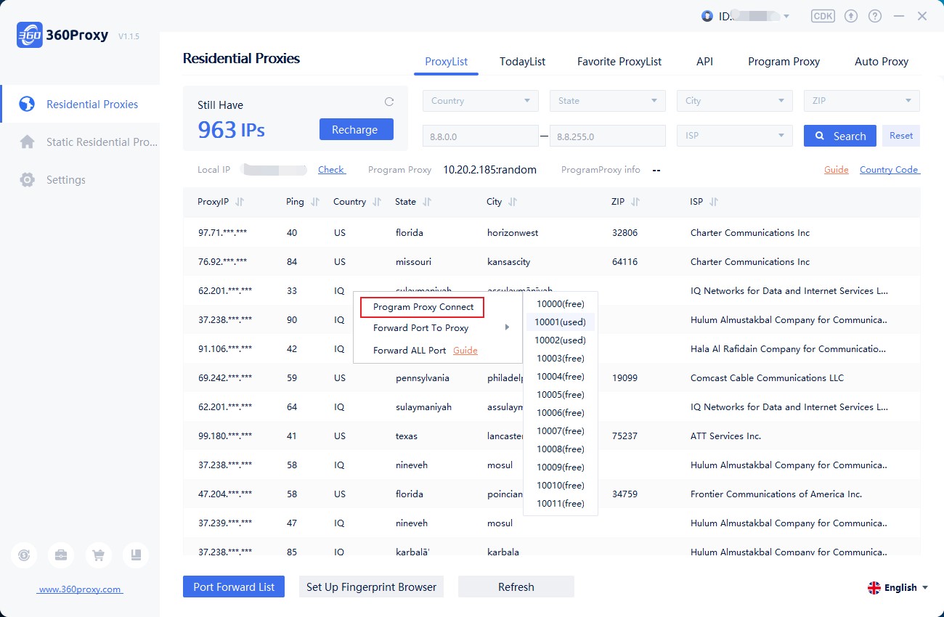Viewport: 944px width, 617px height.
Task: Expand the account ID dropdown arrow
Action: [786, 17]
